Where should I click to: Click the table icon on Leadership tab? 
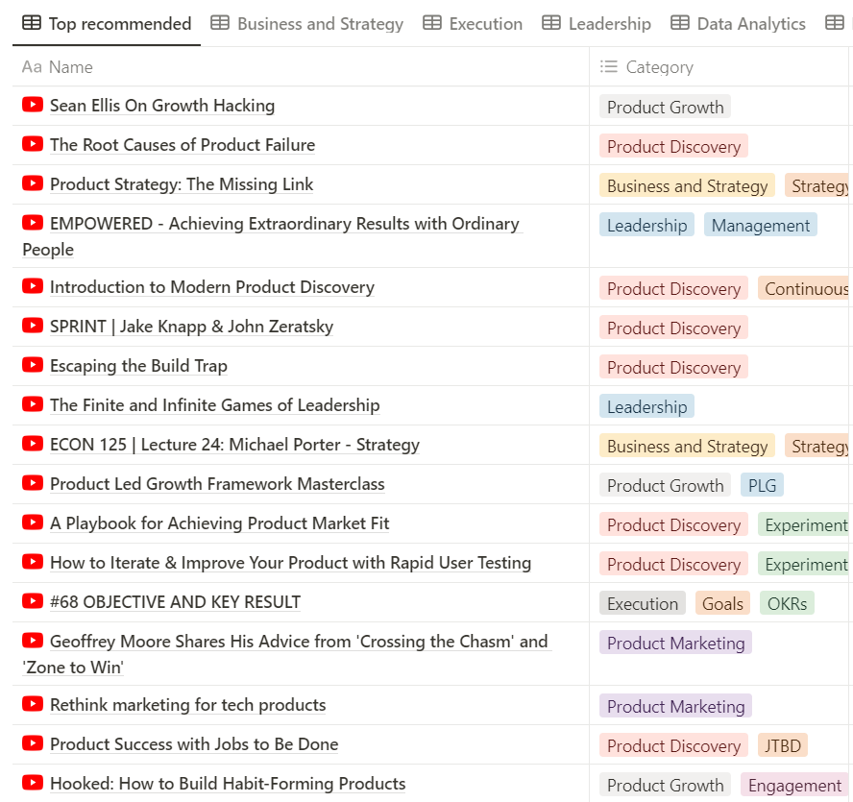(x=551, y=23)
